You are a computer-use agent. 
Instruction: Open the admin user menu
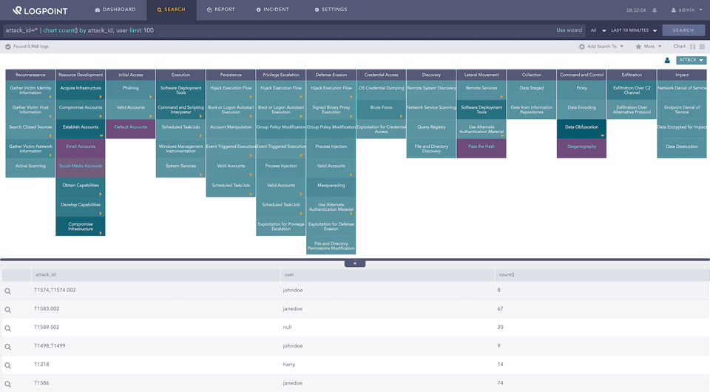point(686,10)
